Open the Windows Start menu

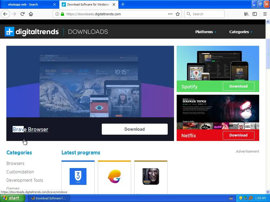click(13, 198)
